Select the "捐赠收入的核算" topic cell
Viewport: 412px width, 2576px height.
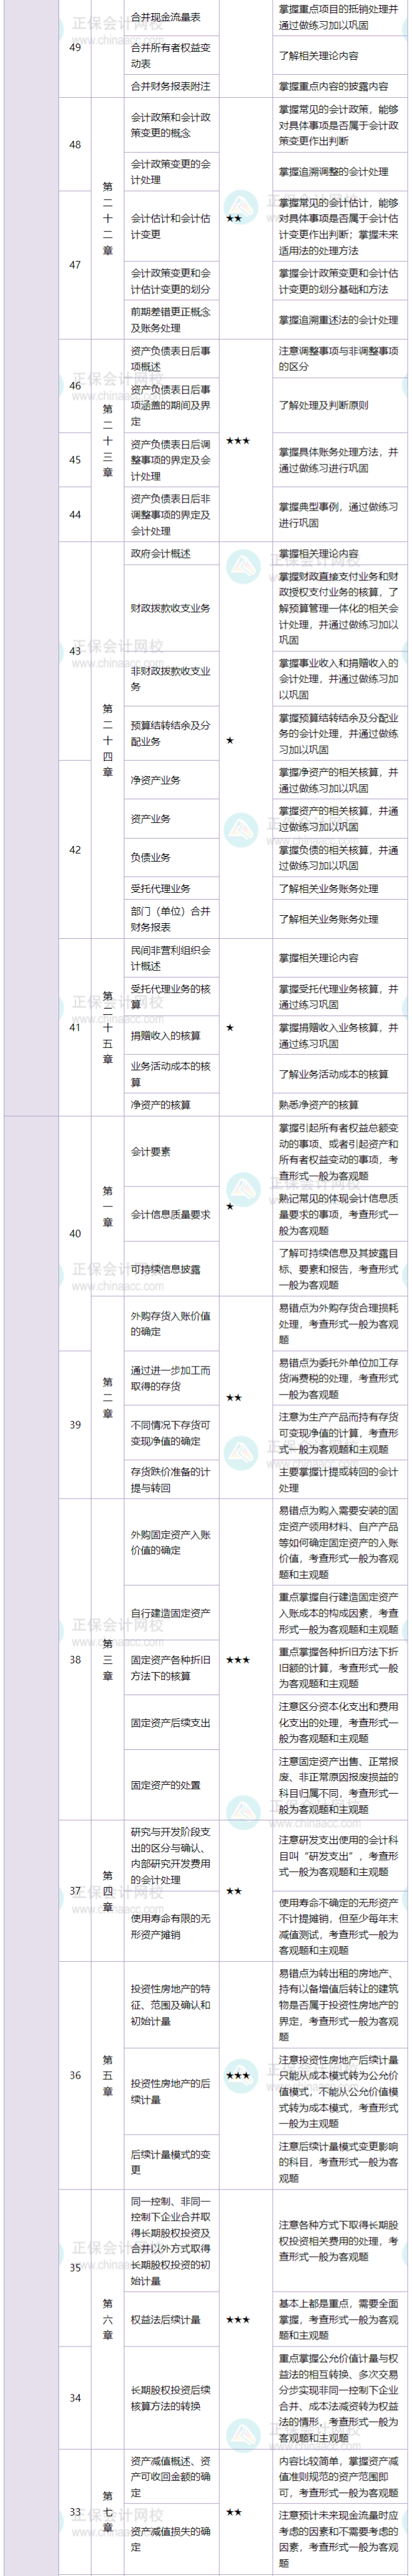click(172, 1035)
